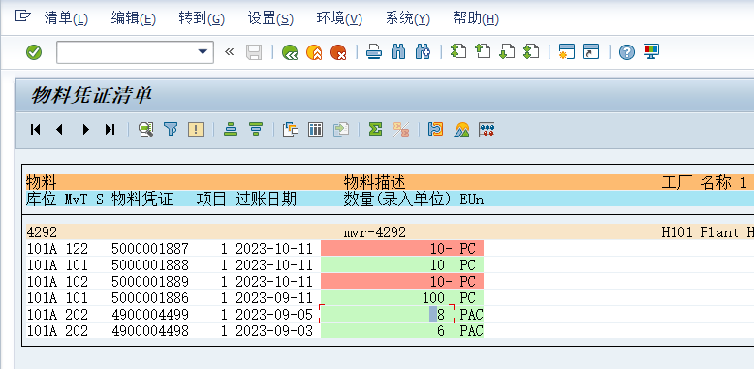The width and height of the screenshot is (754, 369).
Task: Go to the first page arrow
Action: coord(35,129)
